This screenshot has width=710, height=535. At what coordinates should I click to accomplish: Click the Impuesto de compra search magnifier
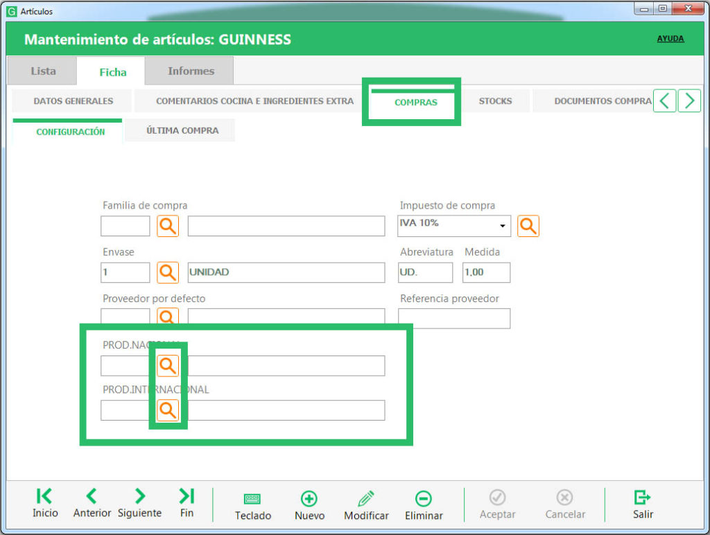(528, 226)
